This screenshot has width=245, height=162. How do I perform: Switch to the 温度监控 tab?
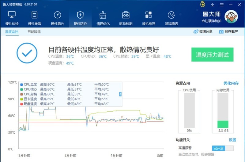tap(12, 32)
